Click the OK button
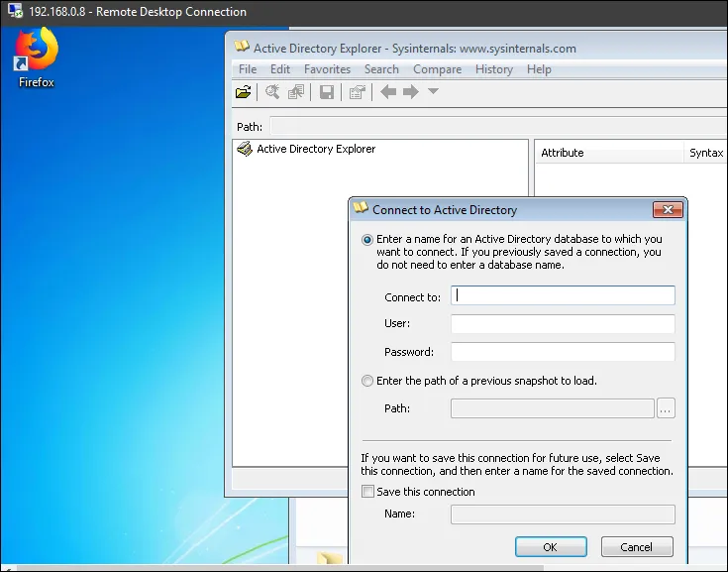 [x=551, y=547]
